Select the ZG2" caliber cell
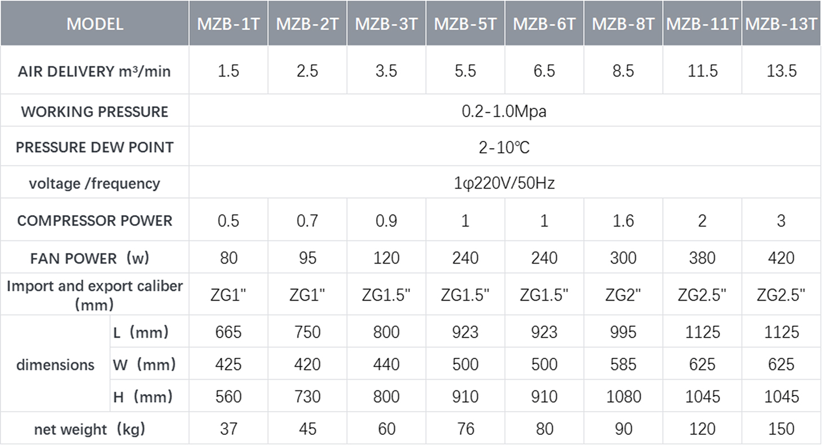Viewport: 822px width, 445px height. coord(623,295)
